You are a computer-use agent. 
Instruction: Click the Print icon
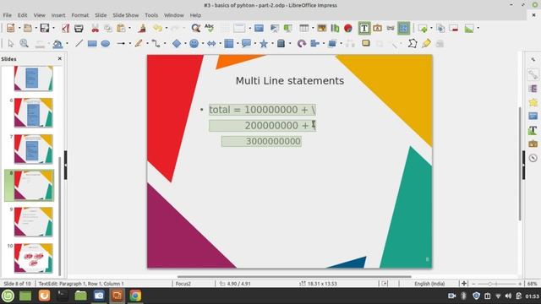point(79,28)
